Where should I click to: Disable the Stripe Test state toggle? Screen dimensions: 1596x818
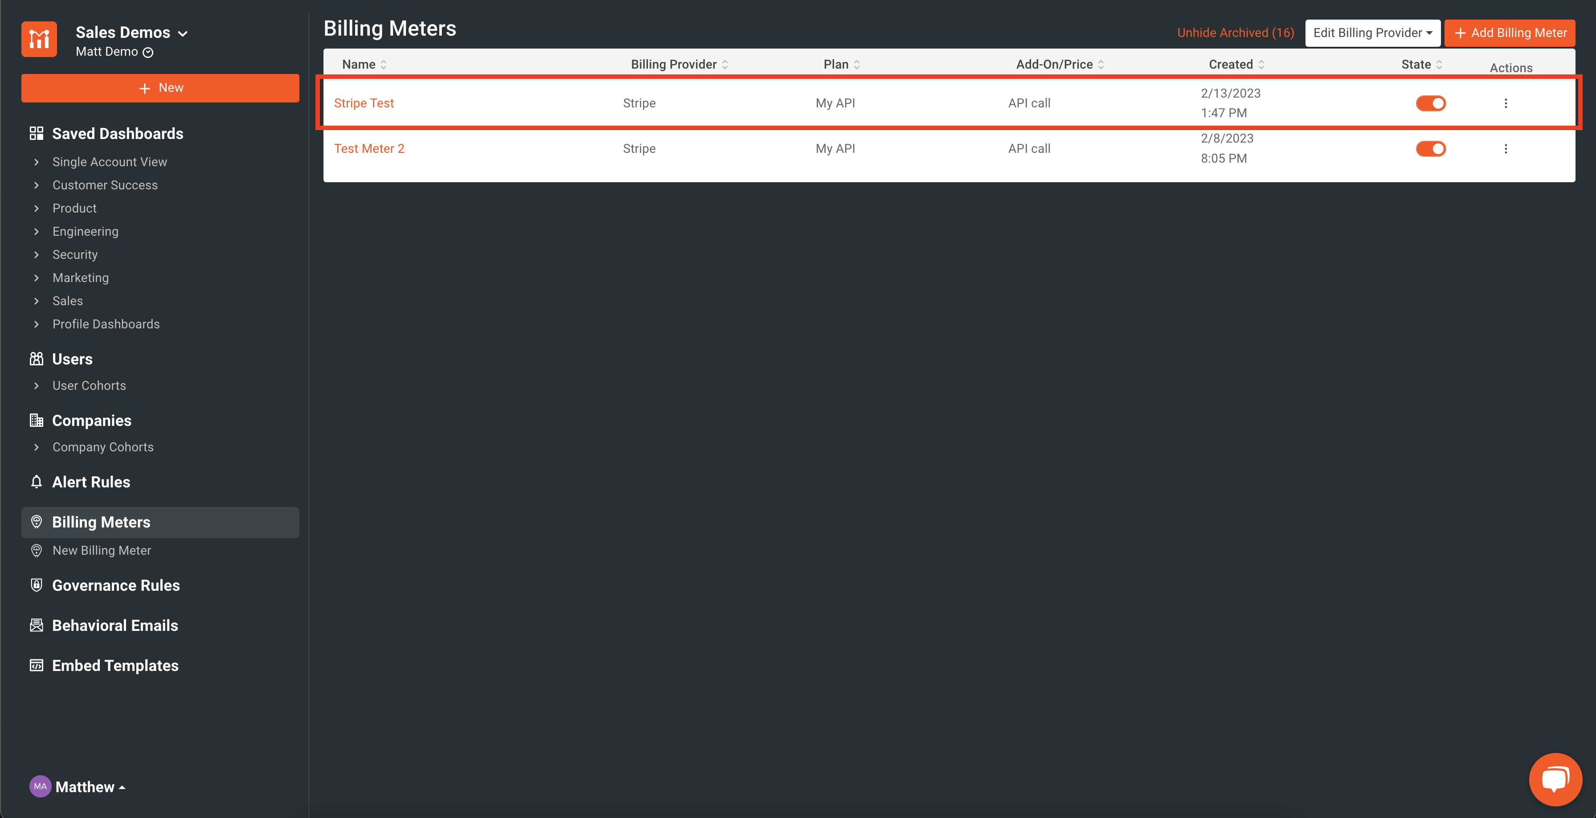(x=1431, y=103)
